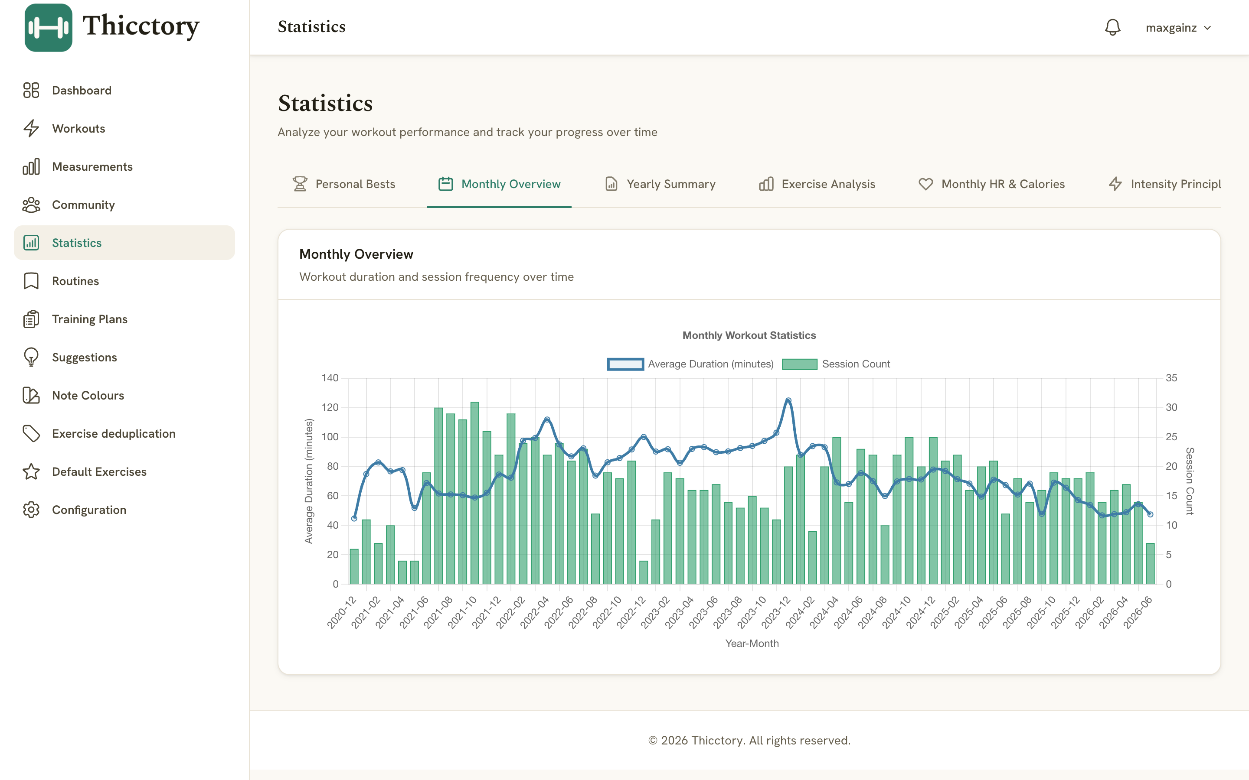
Task: Click the Community people icon
Action: click(x=31, y=205)
